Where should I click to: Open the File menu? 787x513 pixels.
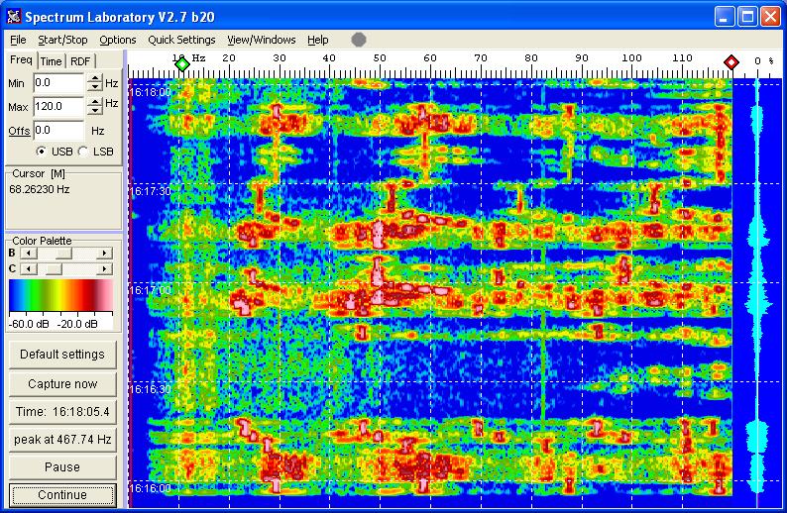18,40
